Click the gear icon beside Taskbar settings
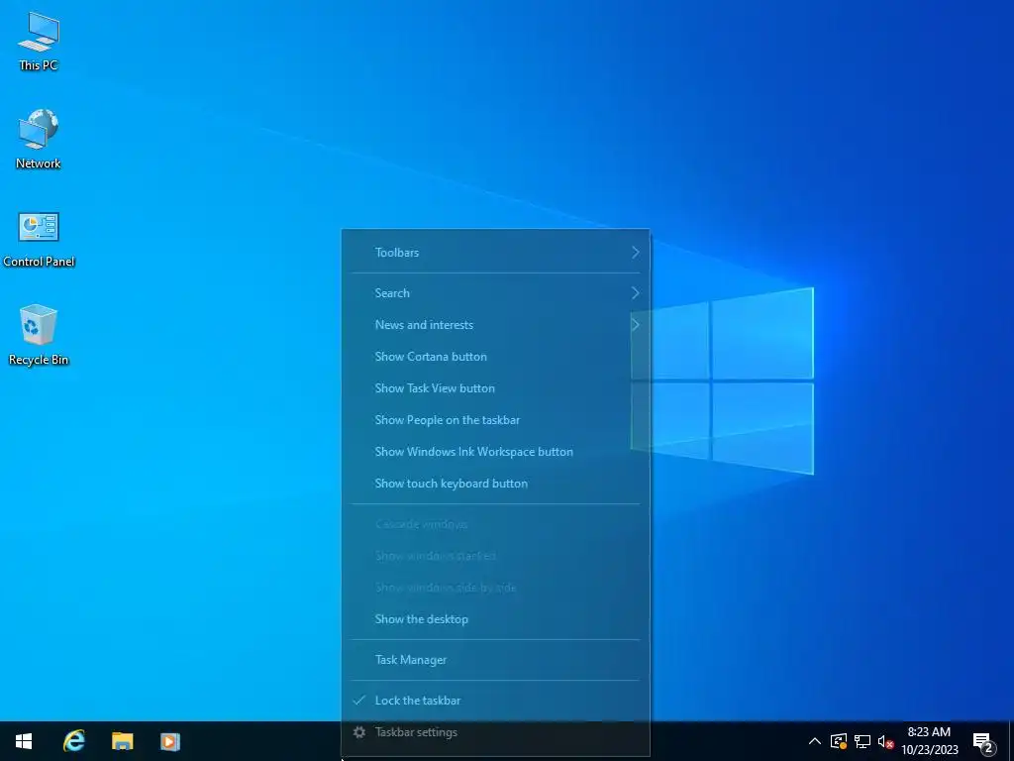Viewport: 1014px width, 761px height. click(x=358, y=732)
